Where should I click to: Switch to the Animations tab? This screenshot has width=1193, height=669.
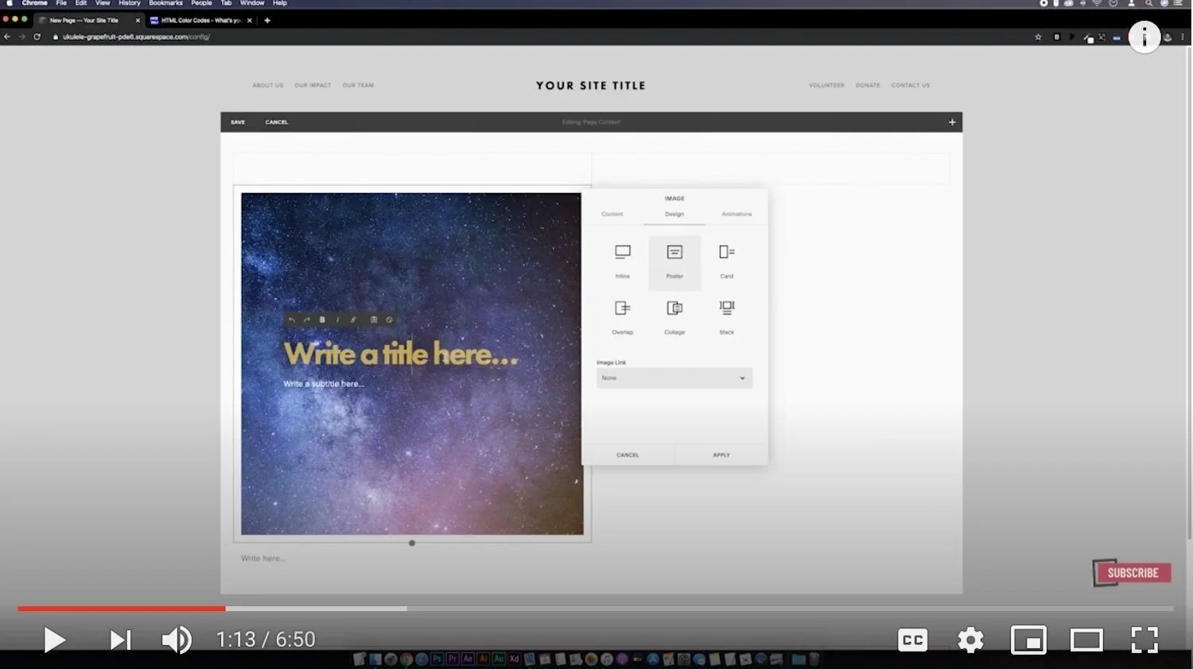coord(736,214)
